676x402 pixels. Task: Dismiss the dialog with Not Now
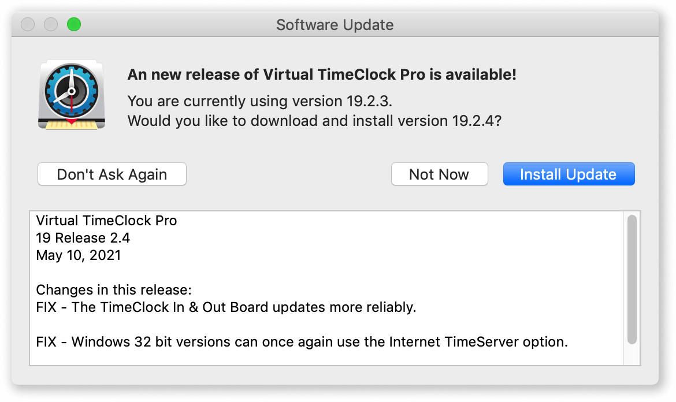click(439, 174)
